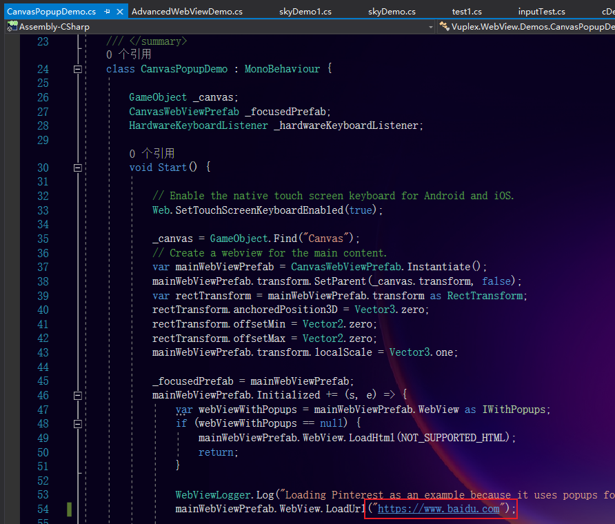The image size is (615, 524).
Task: Click the green change marker at line 54
Action: (x=70, y=509)
